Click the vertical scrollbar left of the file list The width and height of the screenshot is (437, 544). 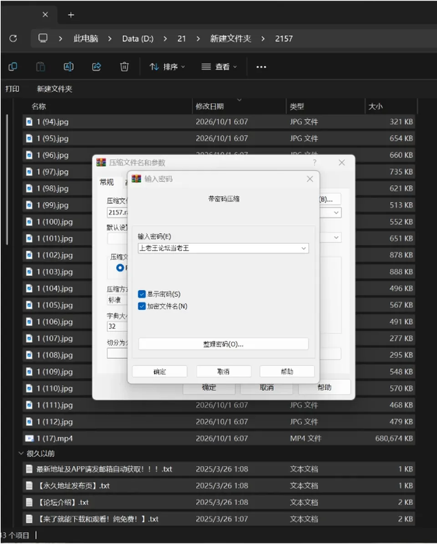pos(7,180)
